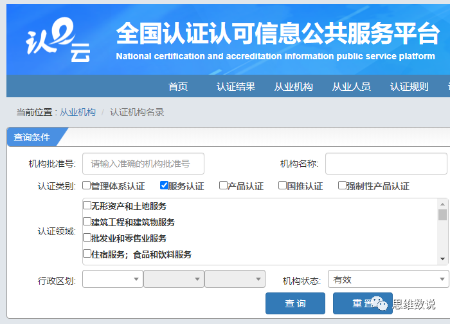Follow the 从业机构 breadcrumb link
Screen dimensions: 450x324
click(78, 112)
